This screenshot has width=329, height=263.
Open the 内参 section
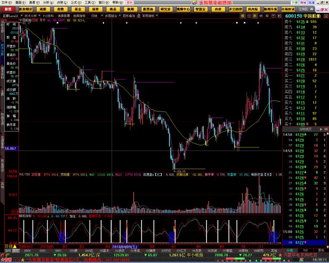(218, 9)
